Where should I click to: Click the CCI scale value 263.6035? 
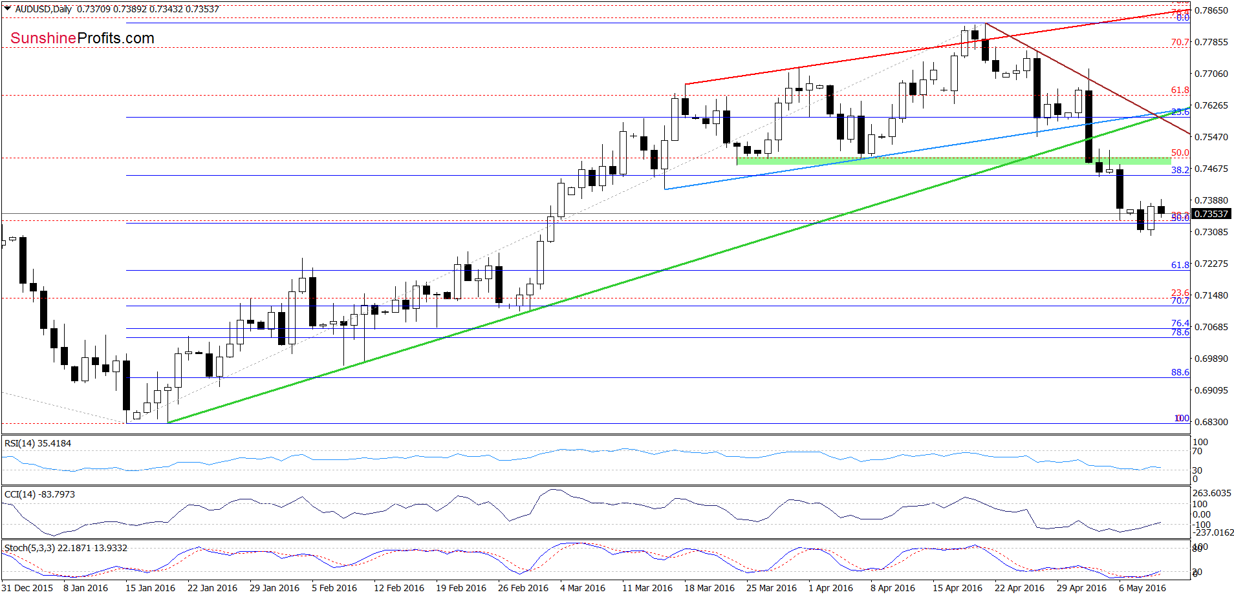[1213, 493]
